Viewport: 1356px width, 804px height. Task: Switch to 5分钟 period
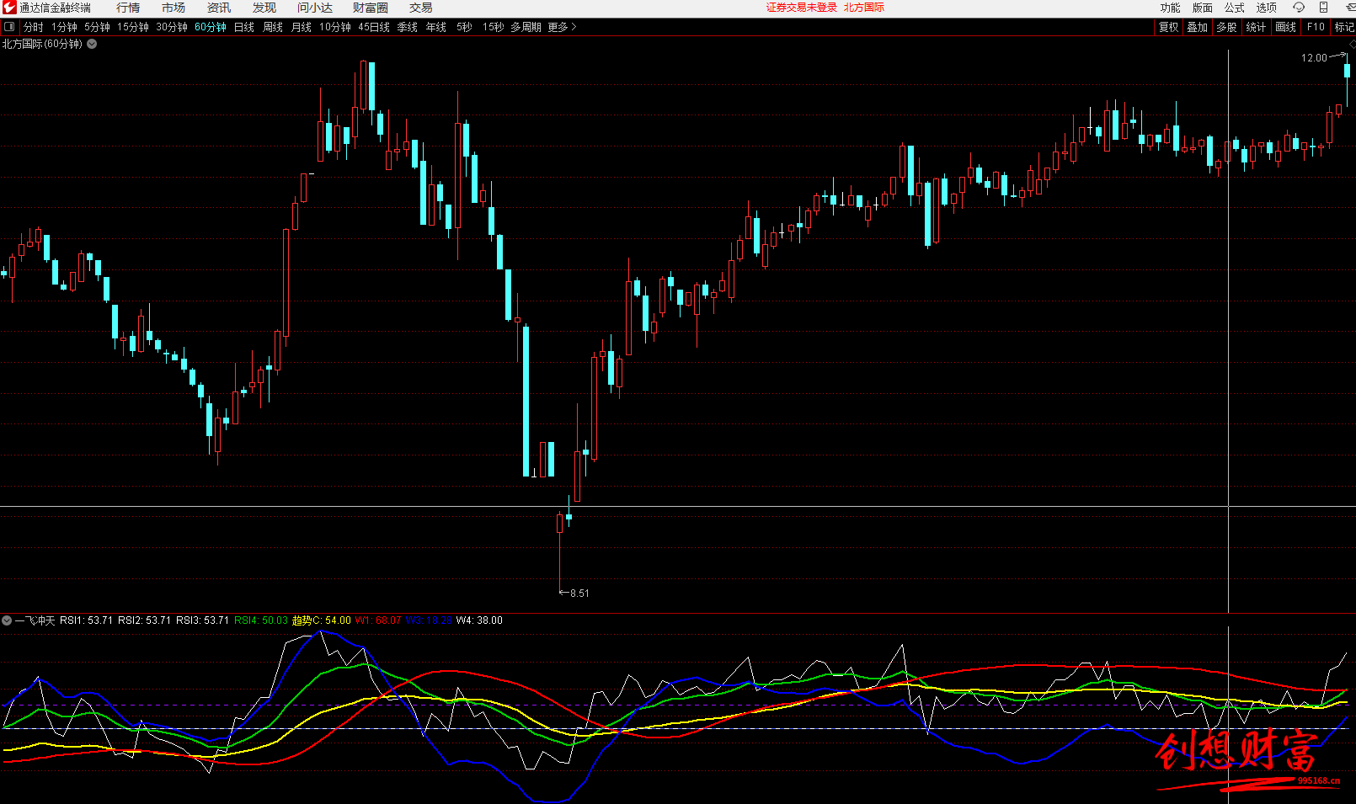[x=97, y=27]
